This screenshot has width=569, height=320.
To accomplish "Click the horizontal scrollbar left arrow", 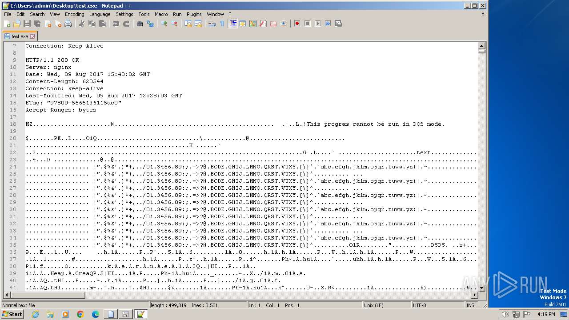I will pyautogui.click(x=7, y=295).
